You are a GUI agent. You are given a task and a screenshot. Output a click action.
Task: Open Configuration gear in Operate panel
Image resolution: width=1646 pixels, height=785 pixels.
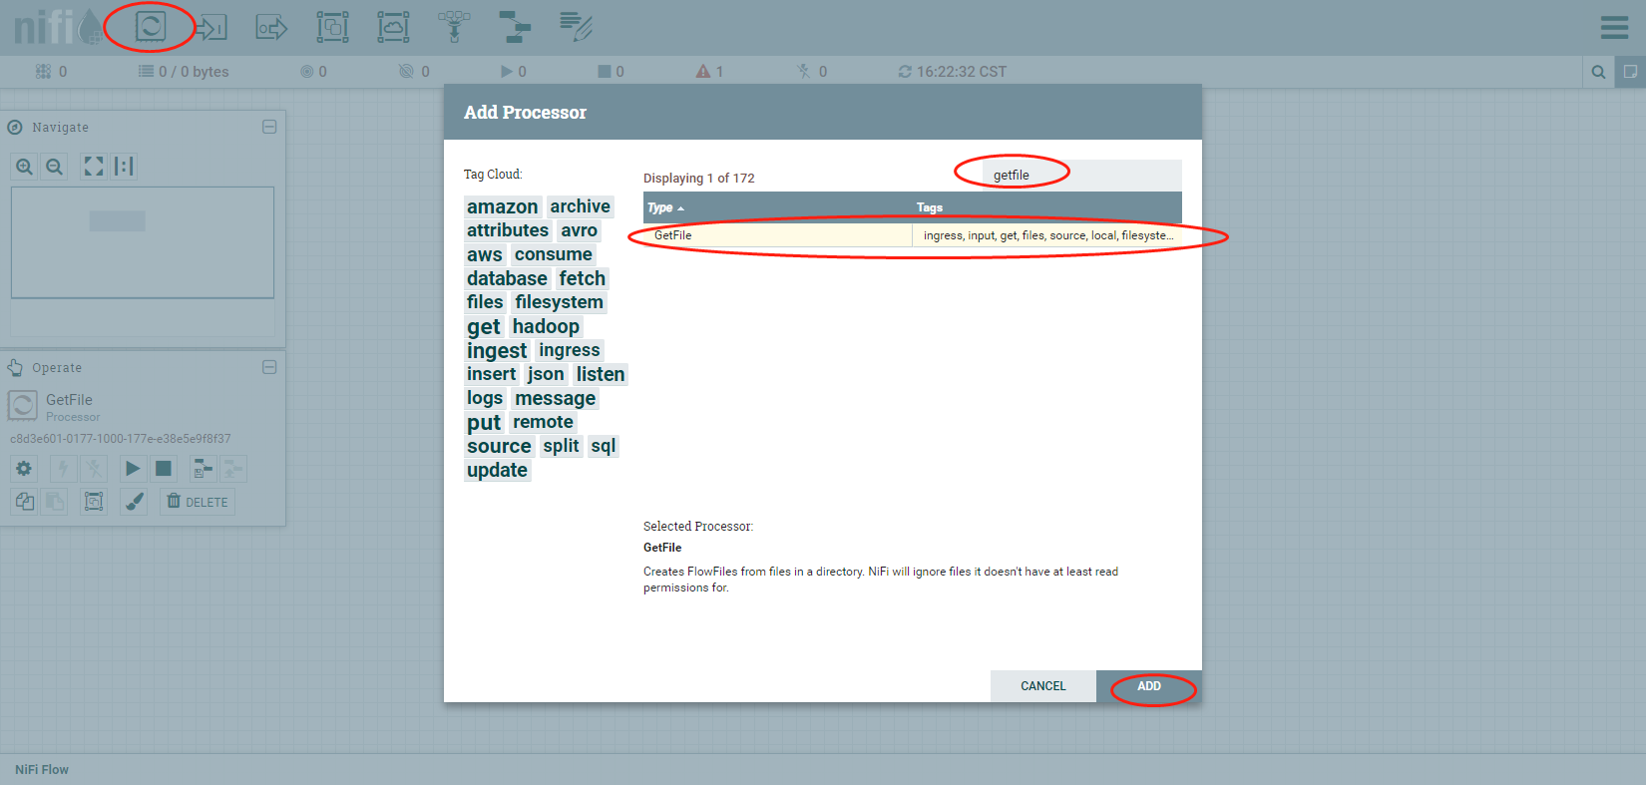tap(24, 469)
